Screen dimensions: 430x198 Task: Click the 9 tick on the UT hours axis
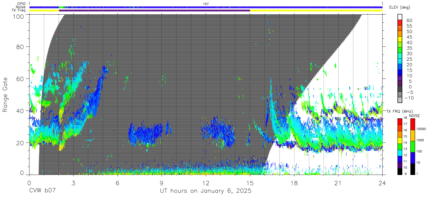tap(161, 183)
